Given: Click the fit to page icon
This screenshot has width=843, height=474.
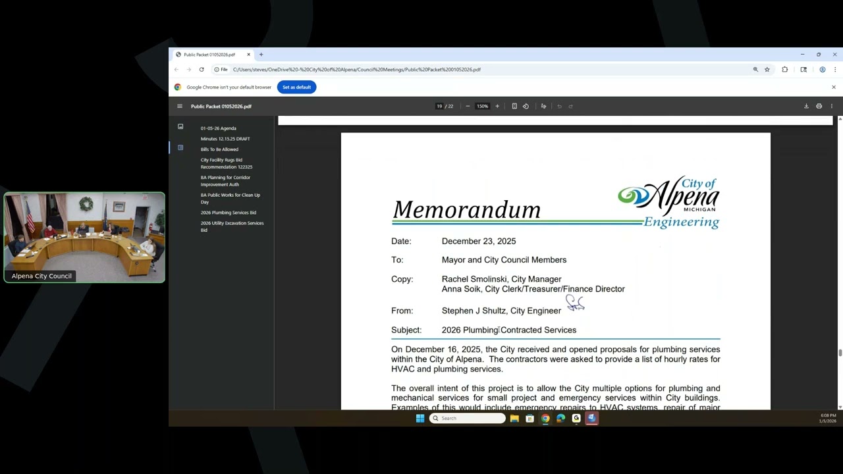Looking at the screenshot, I should [514, 106].
